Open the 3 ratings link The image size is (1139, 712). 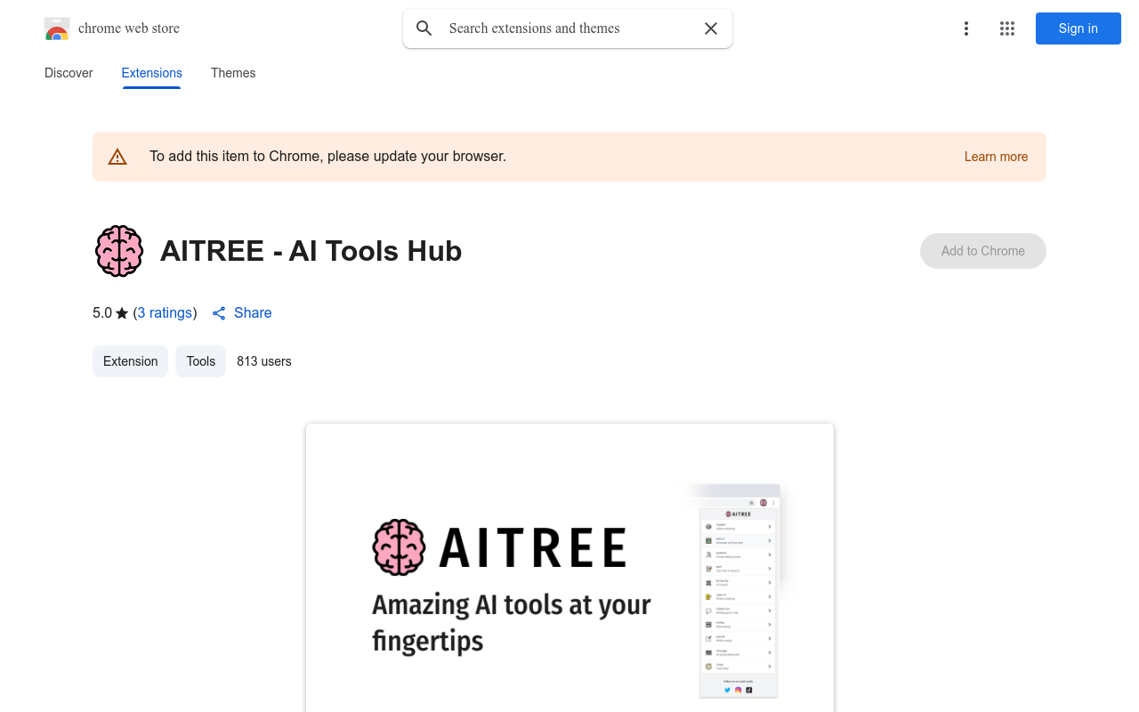click(165, 313)
